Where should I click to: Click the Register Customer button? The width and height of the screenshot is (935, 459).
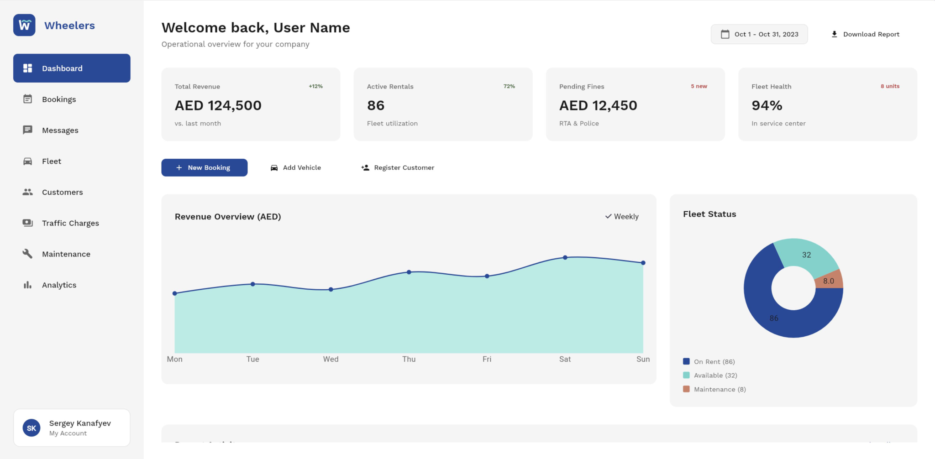pos(398,167)
